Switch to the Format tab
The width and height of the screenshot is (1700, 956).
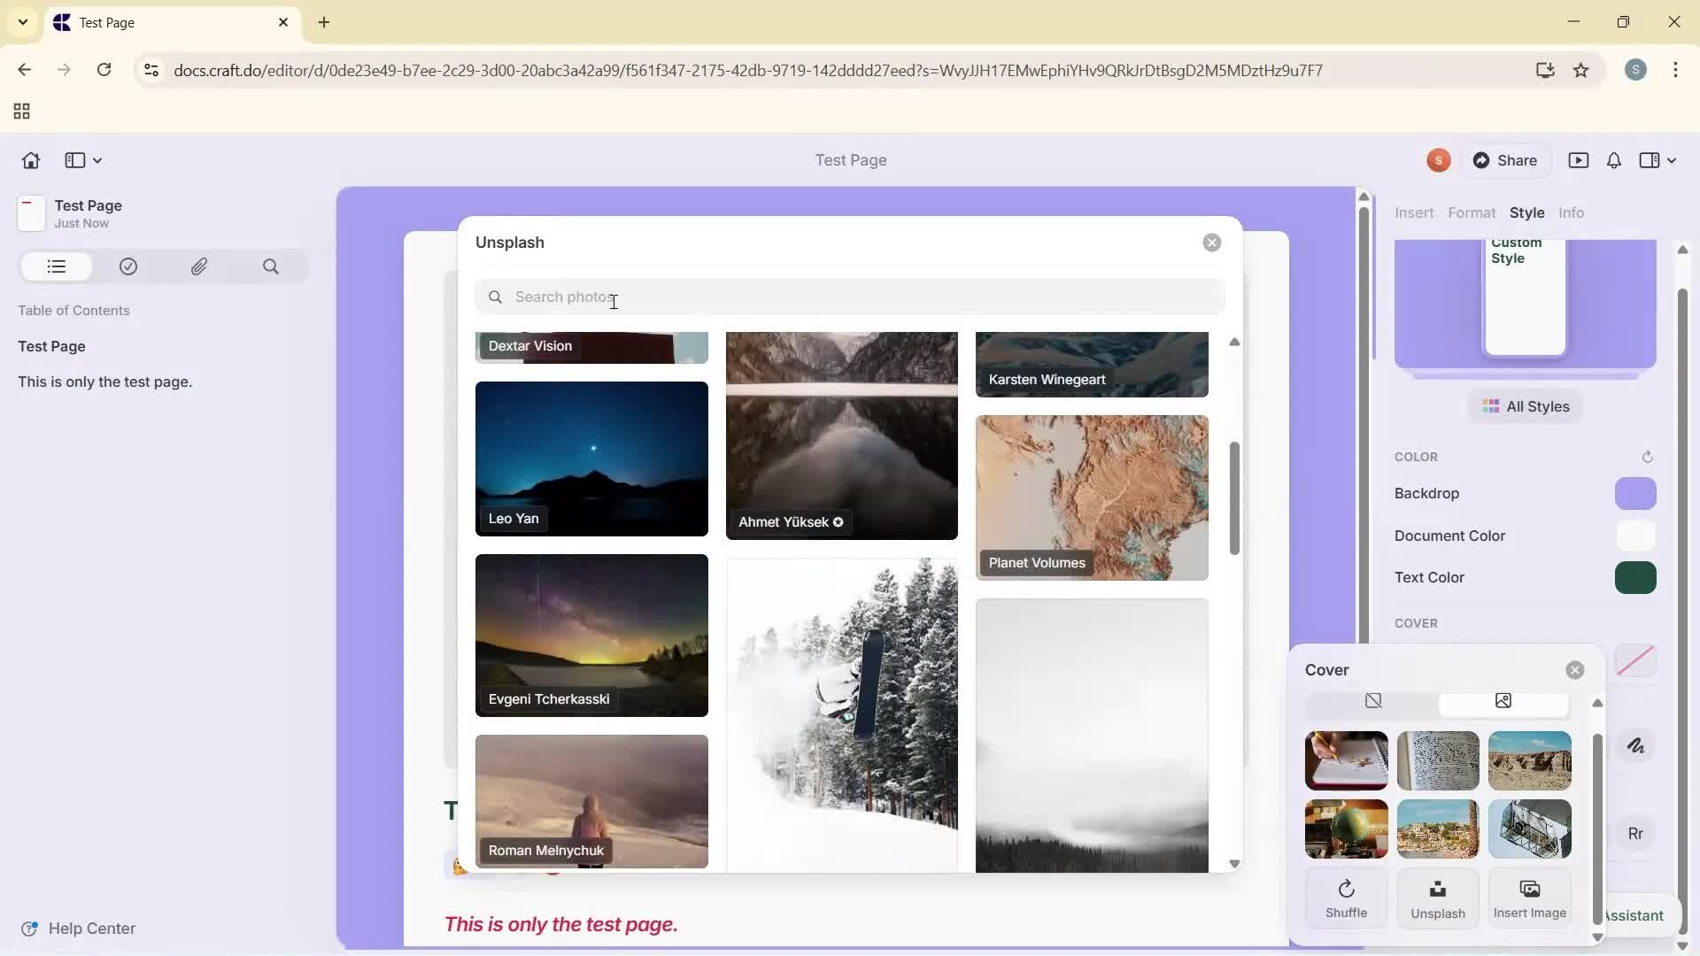pyautogui.click(x=1472, y=212)
